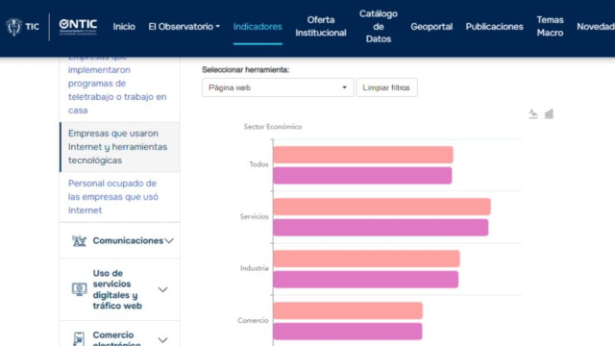Open teletrabajo o trabajo en casa link
This screenshot has height=346, width=615.
tap(117, 84)
